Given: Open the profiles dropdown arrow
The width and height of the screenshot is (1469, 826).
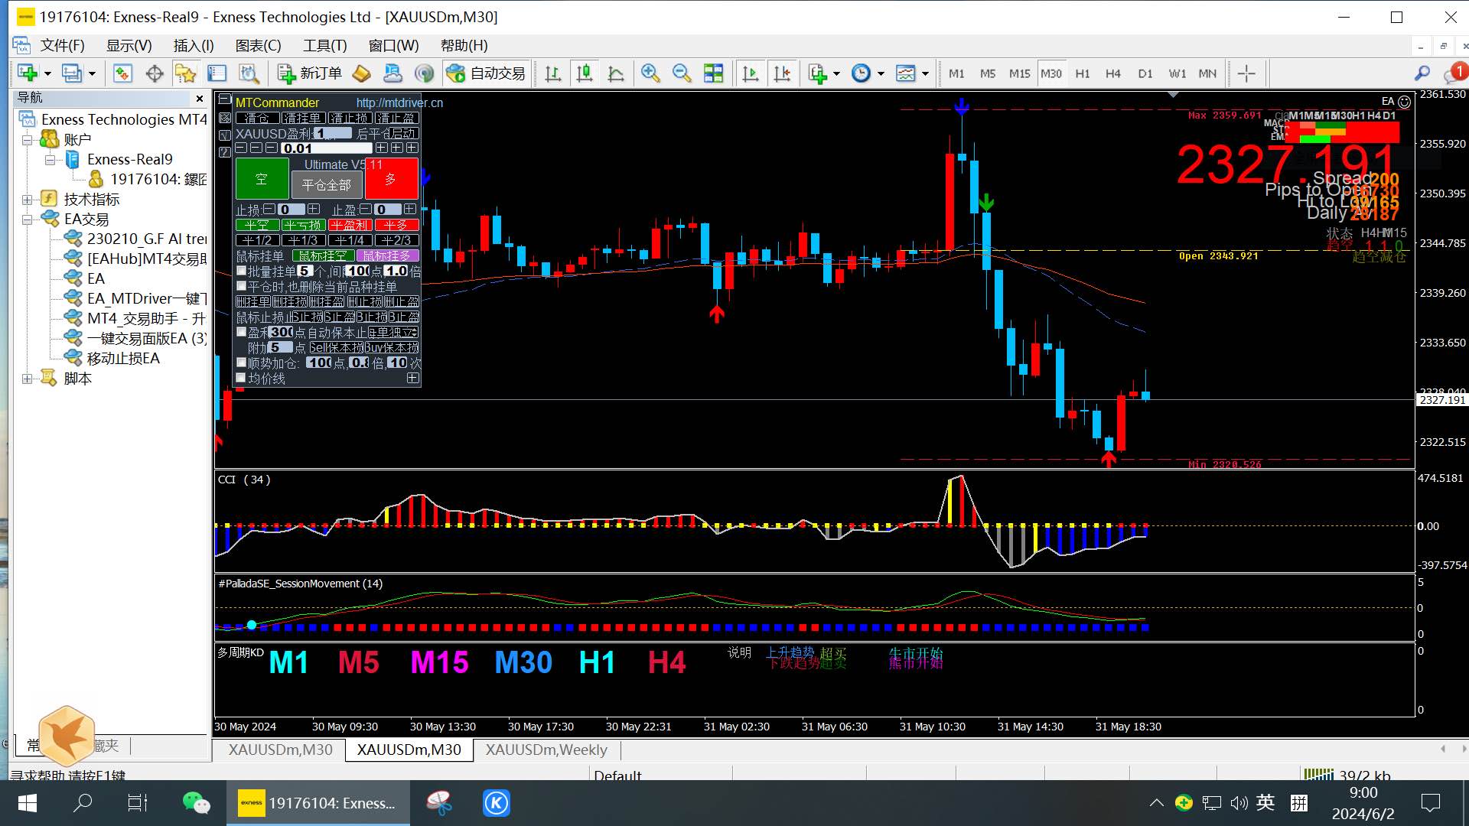Looking at the screenshot, I should pos(92,74).
